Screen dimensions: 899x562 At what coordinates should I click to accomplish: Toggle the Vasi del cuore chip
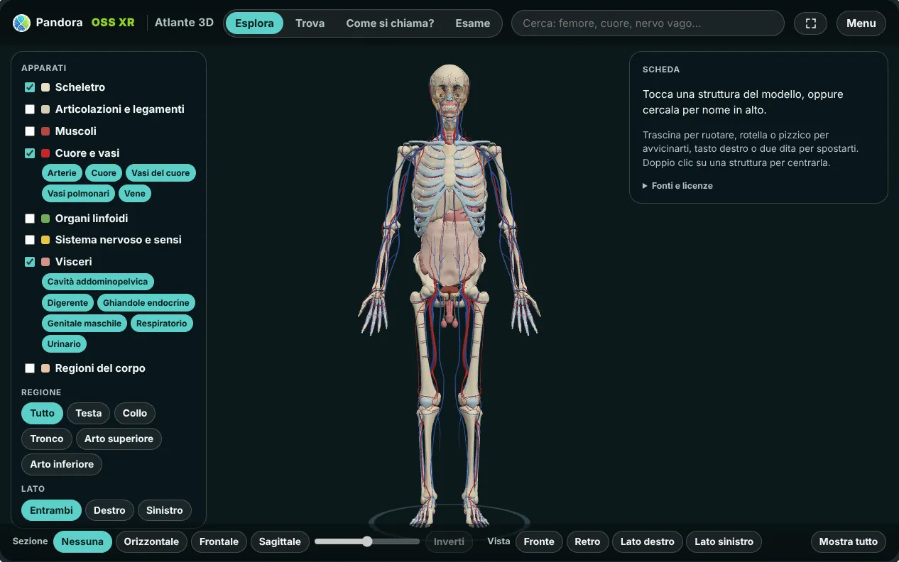point(160,173)
